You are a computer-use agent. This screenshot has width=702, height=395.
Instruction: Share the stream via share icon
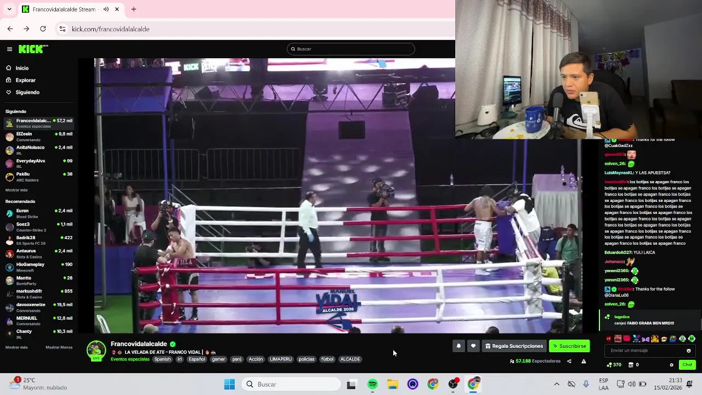569,361
